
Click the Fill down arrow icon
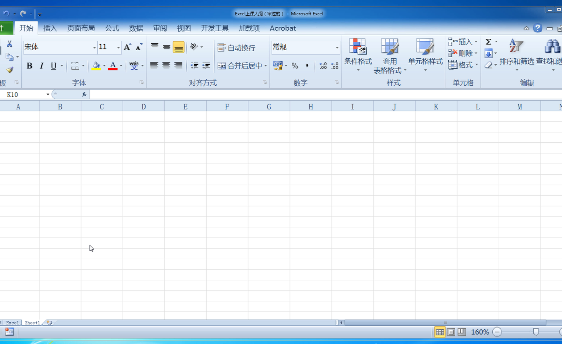[x=488, y=53]
